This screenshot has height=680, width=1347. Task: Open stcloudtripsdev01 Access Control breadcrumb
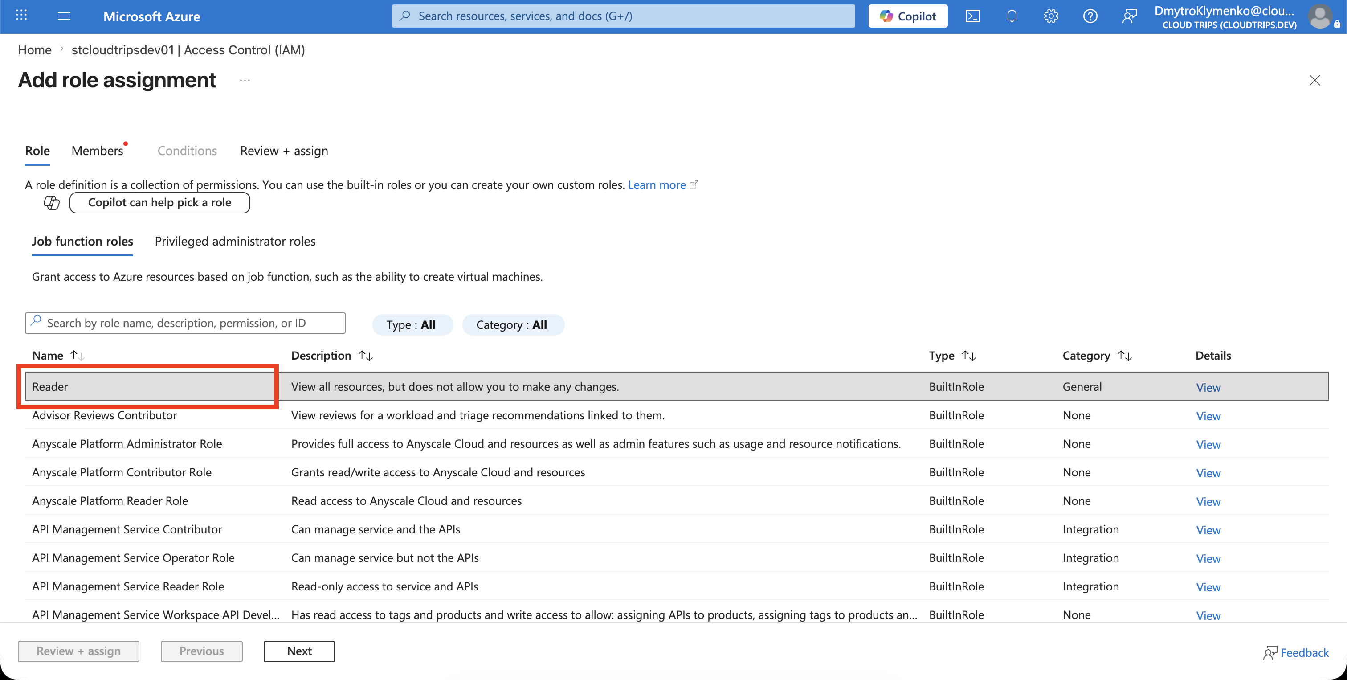(188, 50)
